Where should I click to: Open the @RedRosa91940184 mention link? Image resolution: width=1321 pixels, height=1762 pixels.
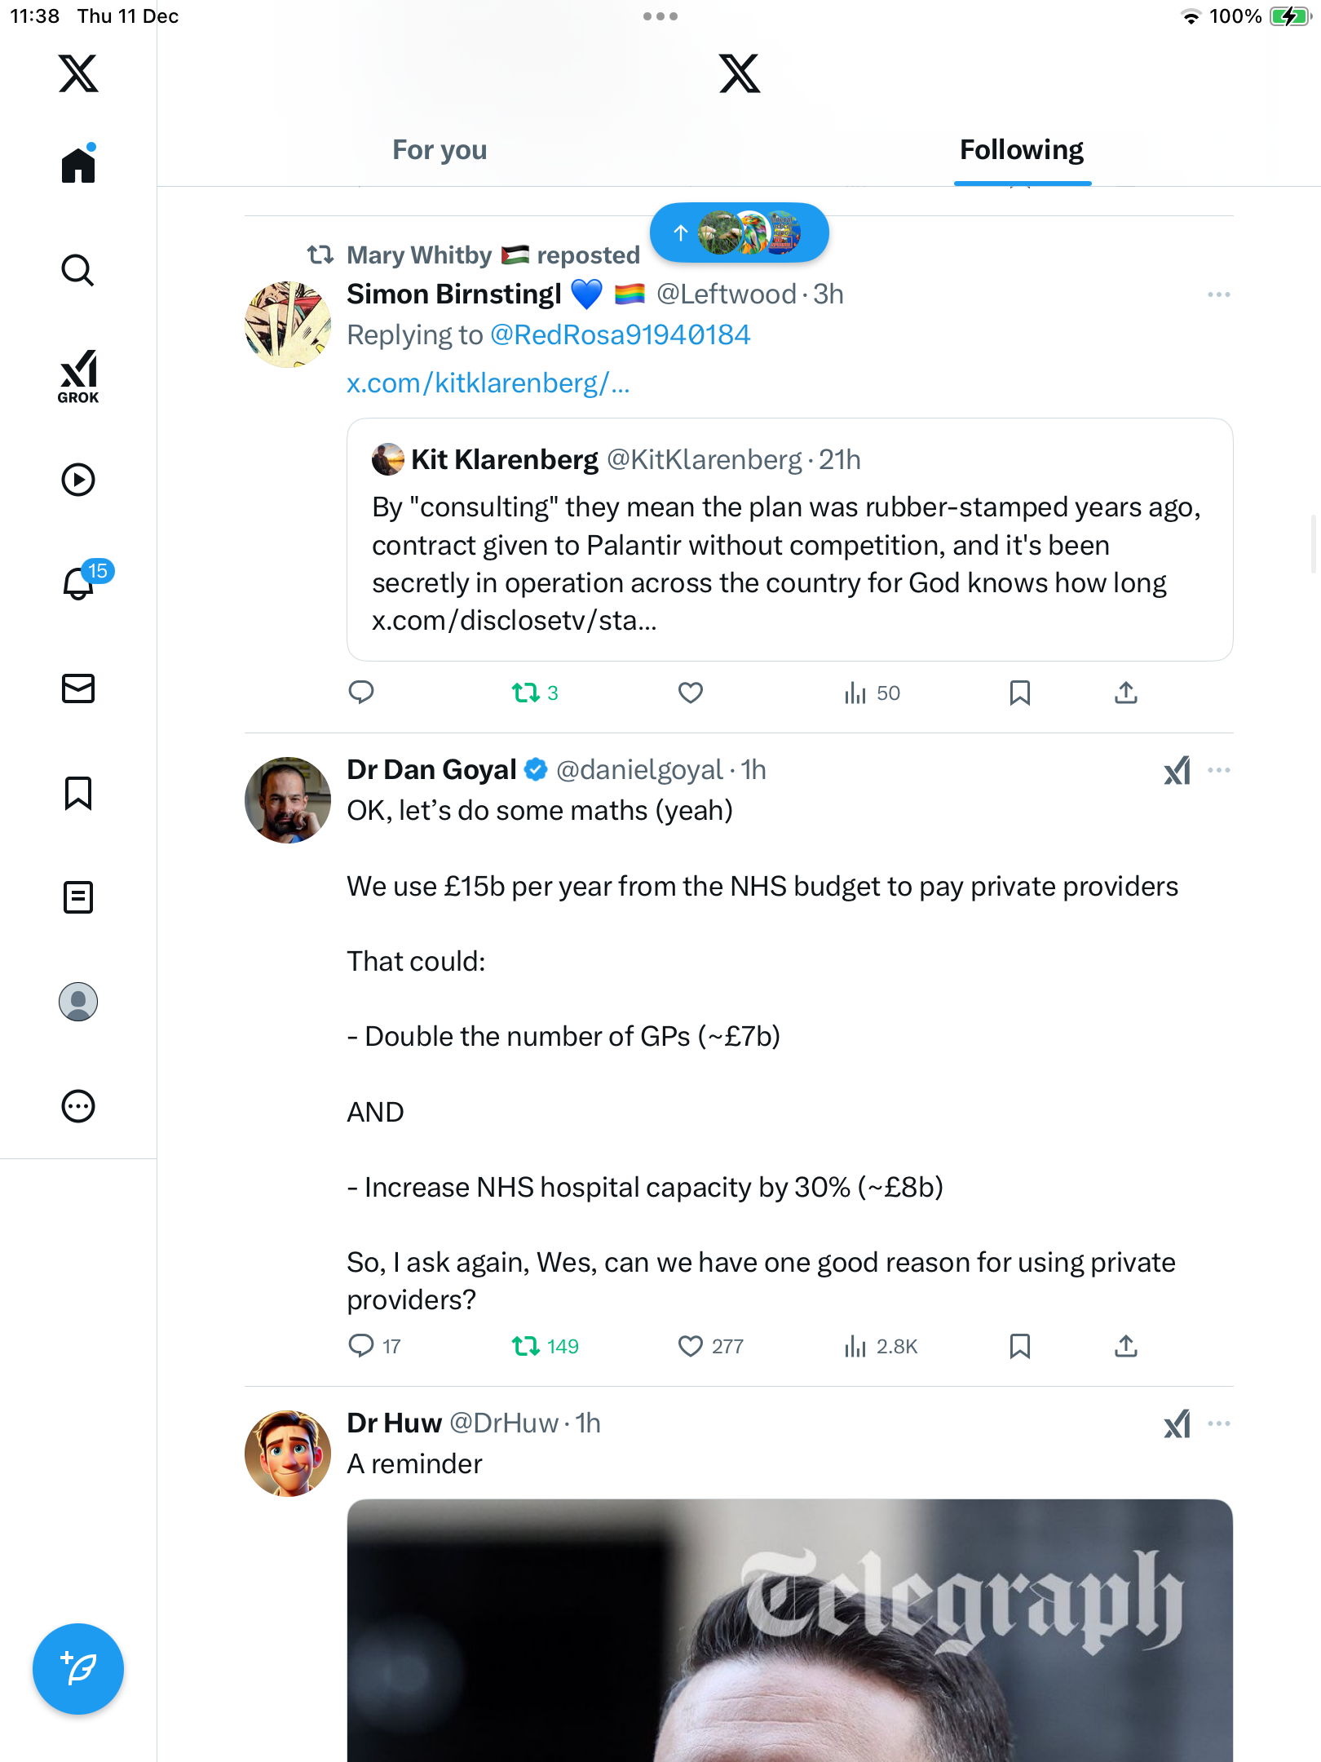620,335
